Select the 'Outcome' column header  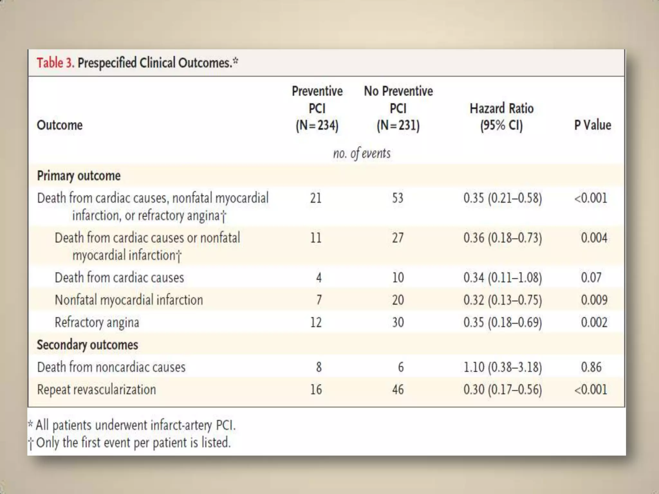click(60, 125)
